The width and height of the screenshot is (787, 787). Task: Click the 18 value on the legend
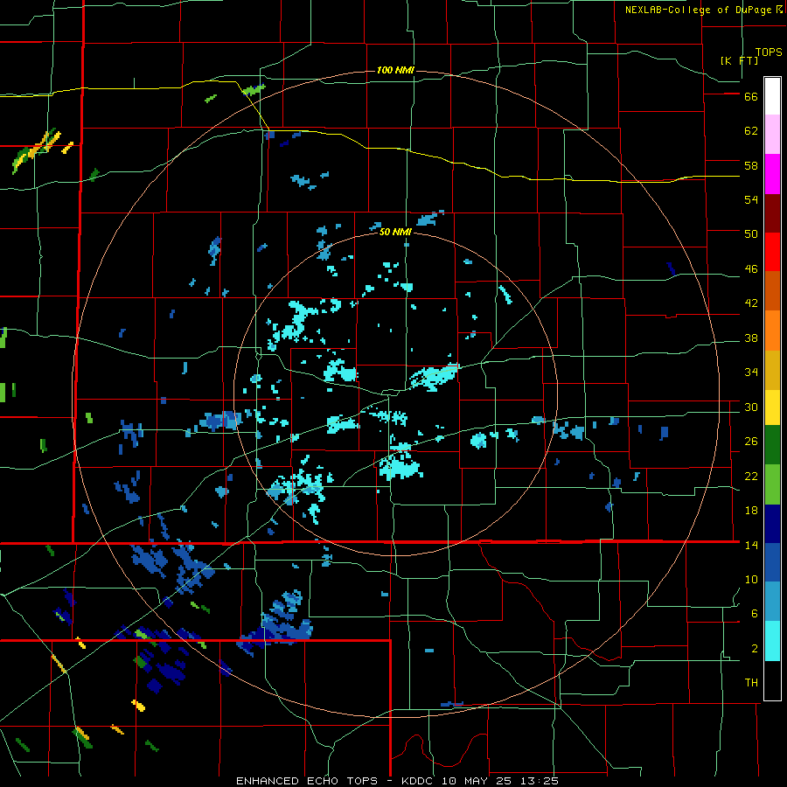(x=751, y=511)
